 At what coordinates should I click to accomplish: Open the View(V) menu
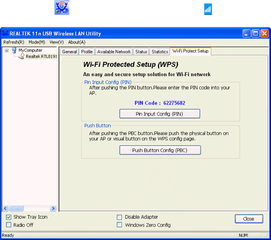coord(56,42)
